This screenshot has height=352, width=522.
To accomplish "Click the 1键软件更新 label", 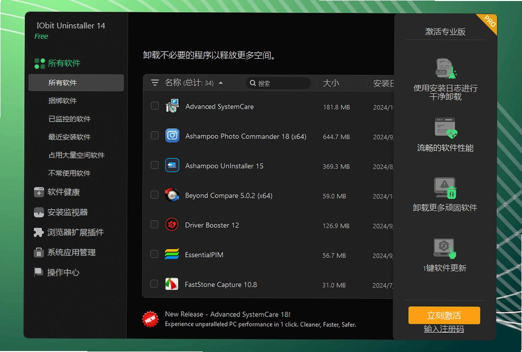I will tap(445, 268).
